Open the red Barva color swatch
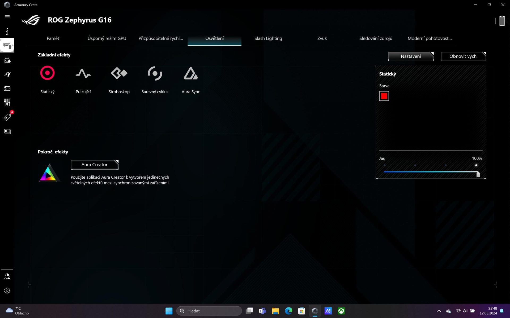The image size is (510, 318). click(384, 96)
